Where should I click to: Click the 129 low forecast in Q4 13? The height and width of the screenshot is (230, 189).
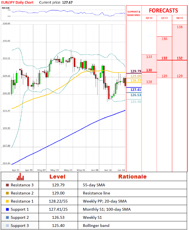(x=179, y=76)
